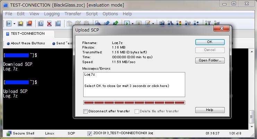Click the terminal scrollbar thumb
This screenshot has height=139, width=257.
[252, 117]
